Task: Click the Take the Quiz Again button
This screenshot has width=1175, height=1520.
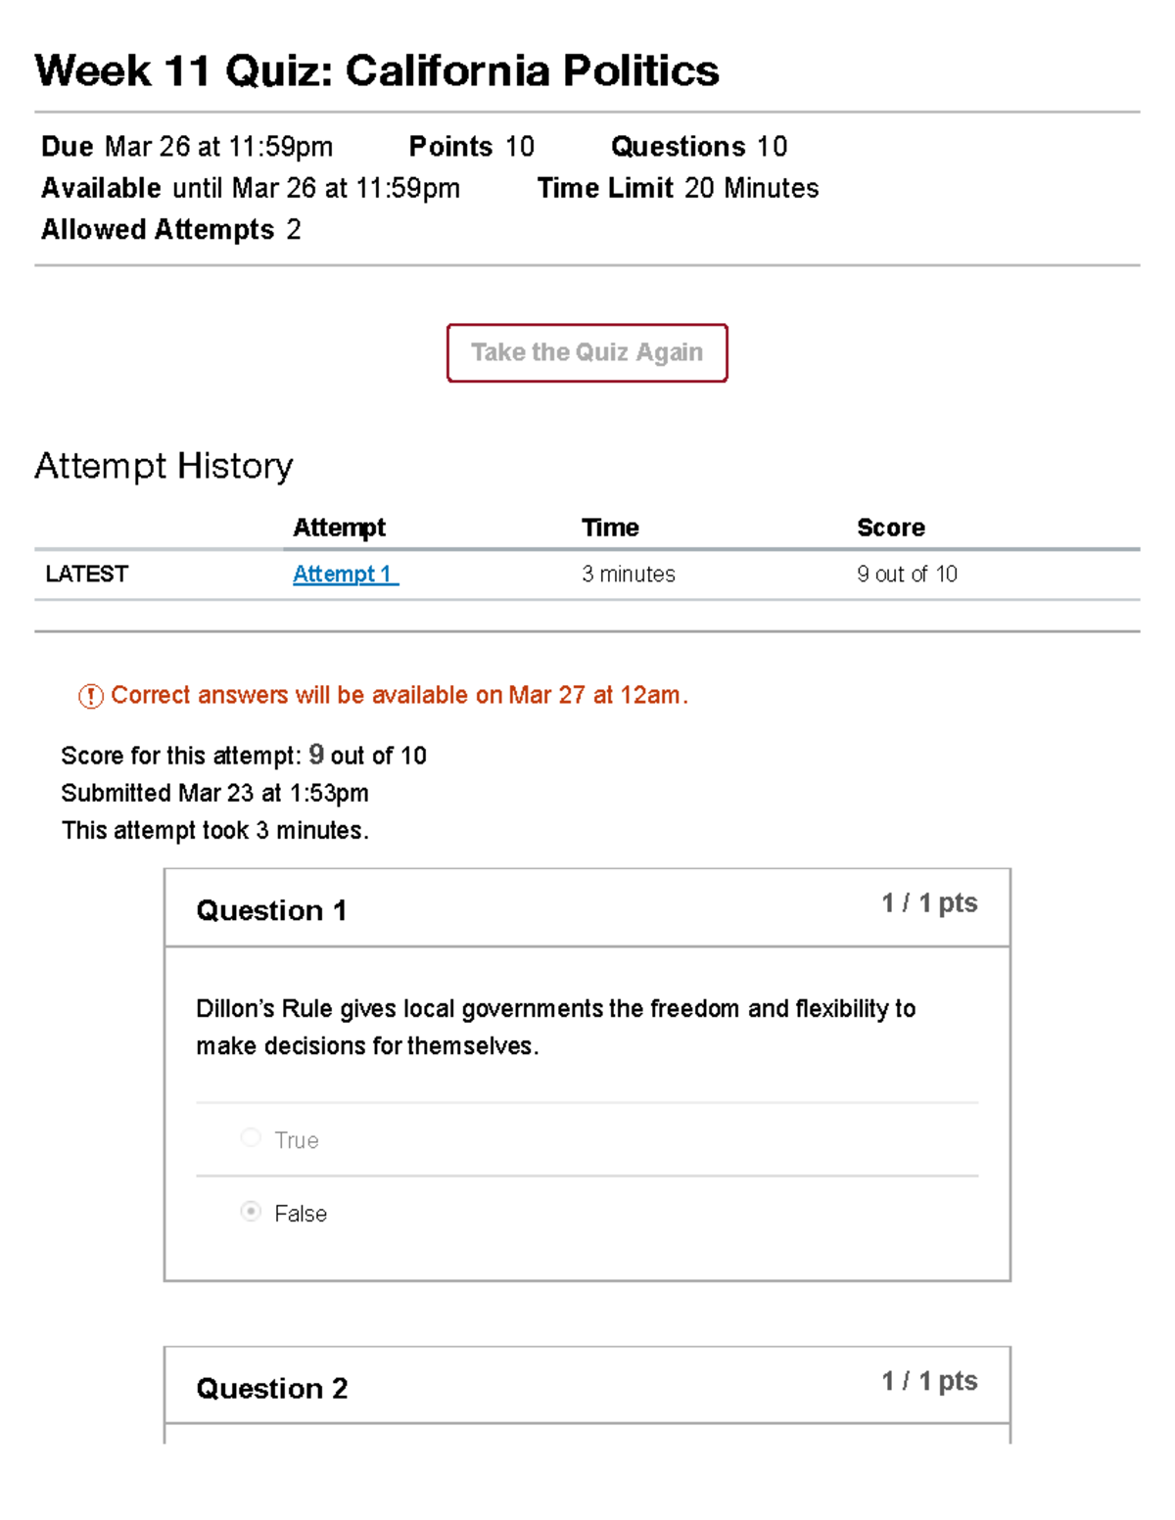Action: coord(587,353)
